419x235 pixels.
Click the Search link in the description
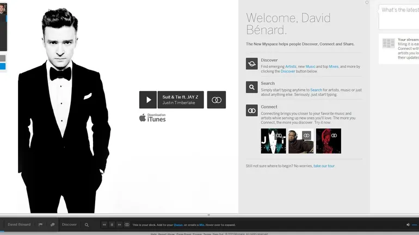tap(316, 90)
